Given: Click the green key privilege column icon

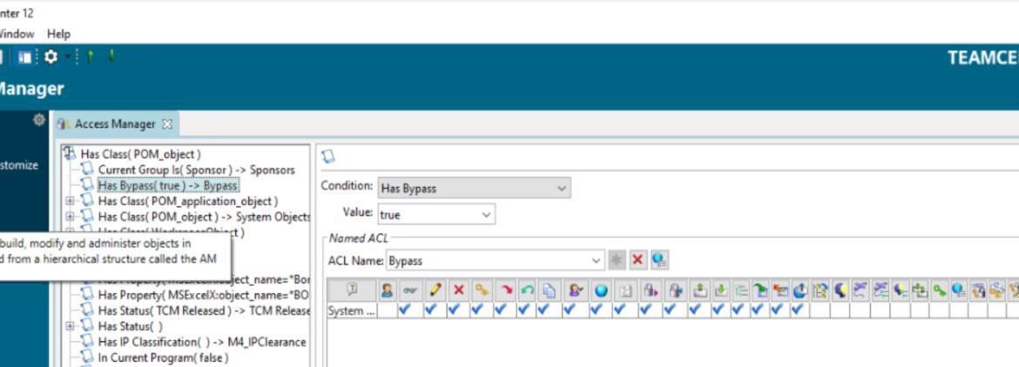Looking at the screenshot, I should (x=938, y=290).
